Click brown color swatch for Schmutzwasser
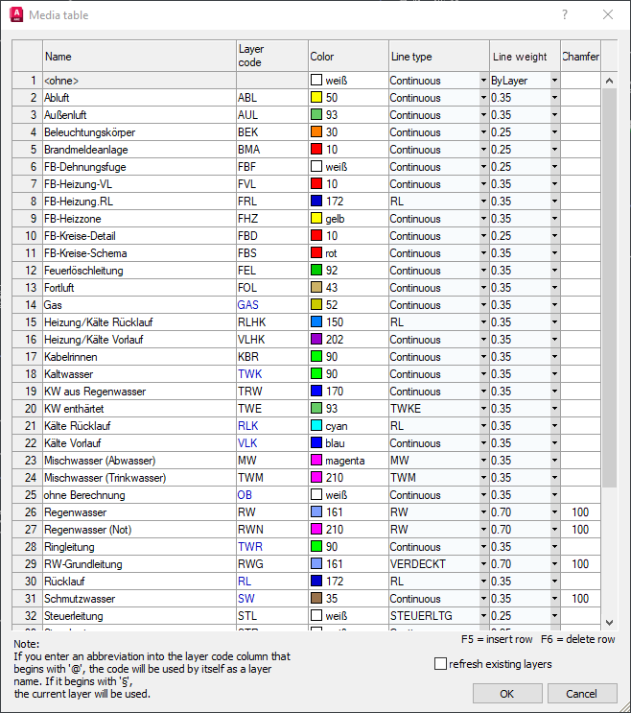Viewport: 631px width, 713px height. point(316,599)
